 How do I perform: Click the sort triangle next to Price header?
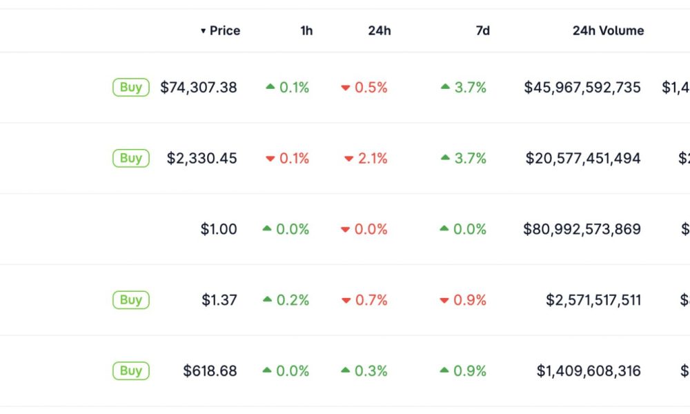tap(202, 30)
